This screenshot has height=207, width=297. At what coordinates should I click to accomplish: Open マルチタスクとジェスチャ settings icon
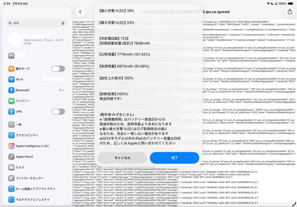click(x=12, y=200)
